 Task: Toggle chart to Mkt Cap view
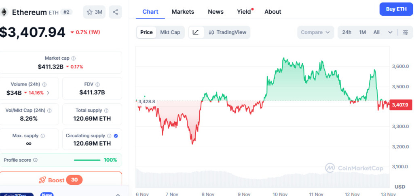[170, 32]
